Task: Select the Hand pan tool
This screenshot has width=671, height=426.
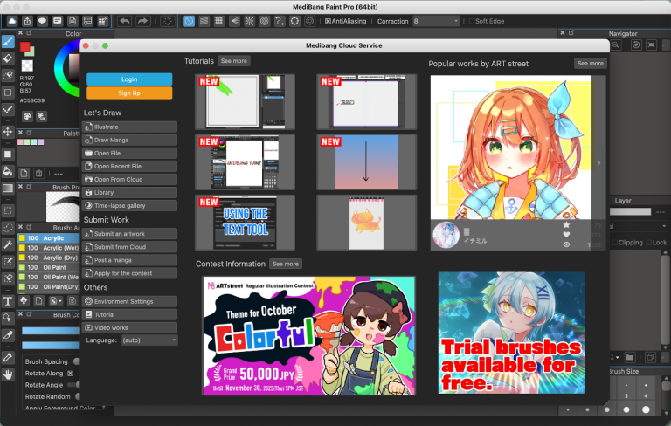Action: pos(8,375)
